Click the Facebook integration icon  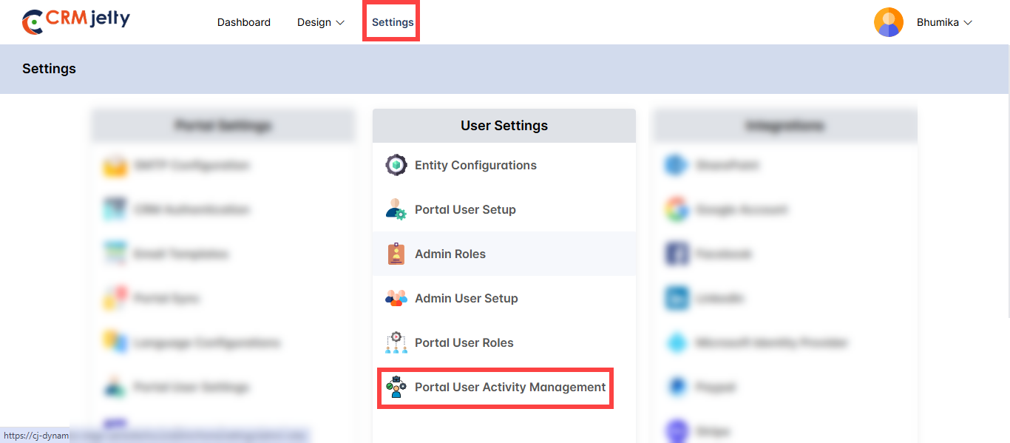(x=677, y=254)
